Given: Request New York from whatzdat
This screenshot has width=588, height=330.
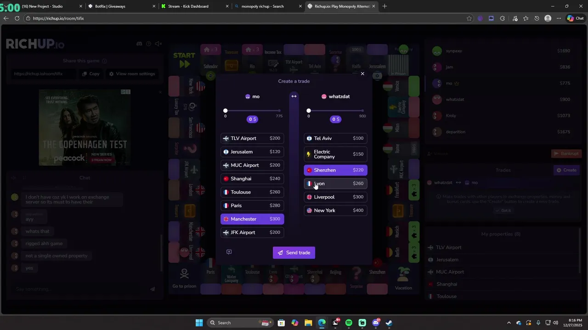Looking at the screenshot, I should [336, 210].
